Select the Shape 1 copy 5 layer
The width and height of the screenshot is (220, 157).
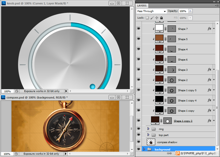pyautogui.click(x=187, y=90)
